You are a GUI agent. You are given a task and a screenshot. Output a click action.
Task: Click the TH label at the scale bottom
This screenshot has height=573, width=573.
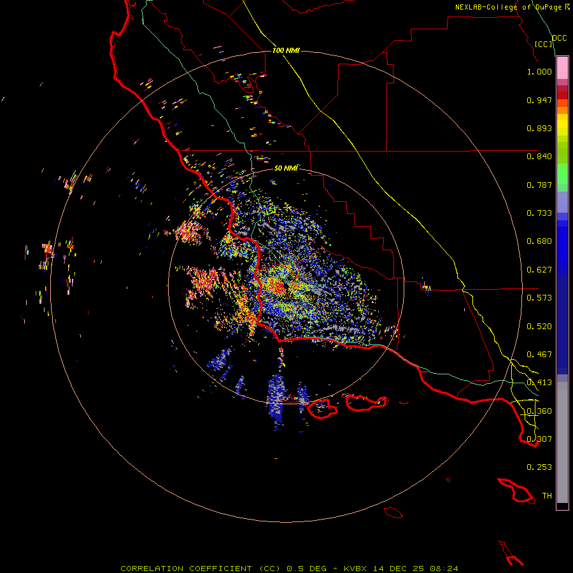547,496
